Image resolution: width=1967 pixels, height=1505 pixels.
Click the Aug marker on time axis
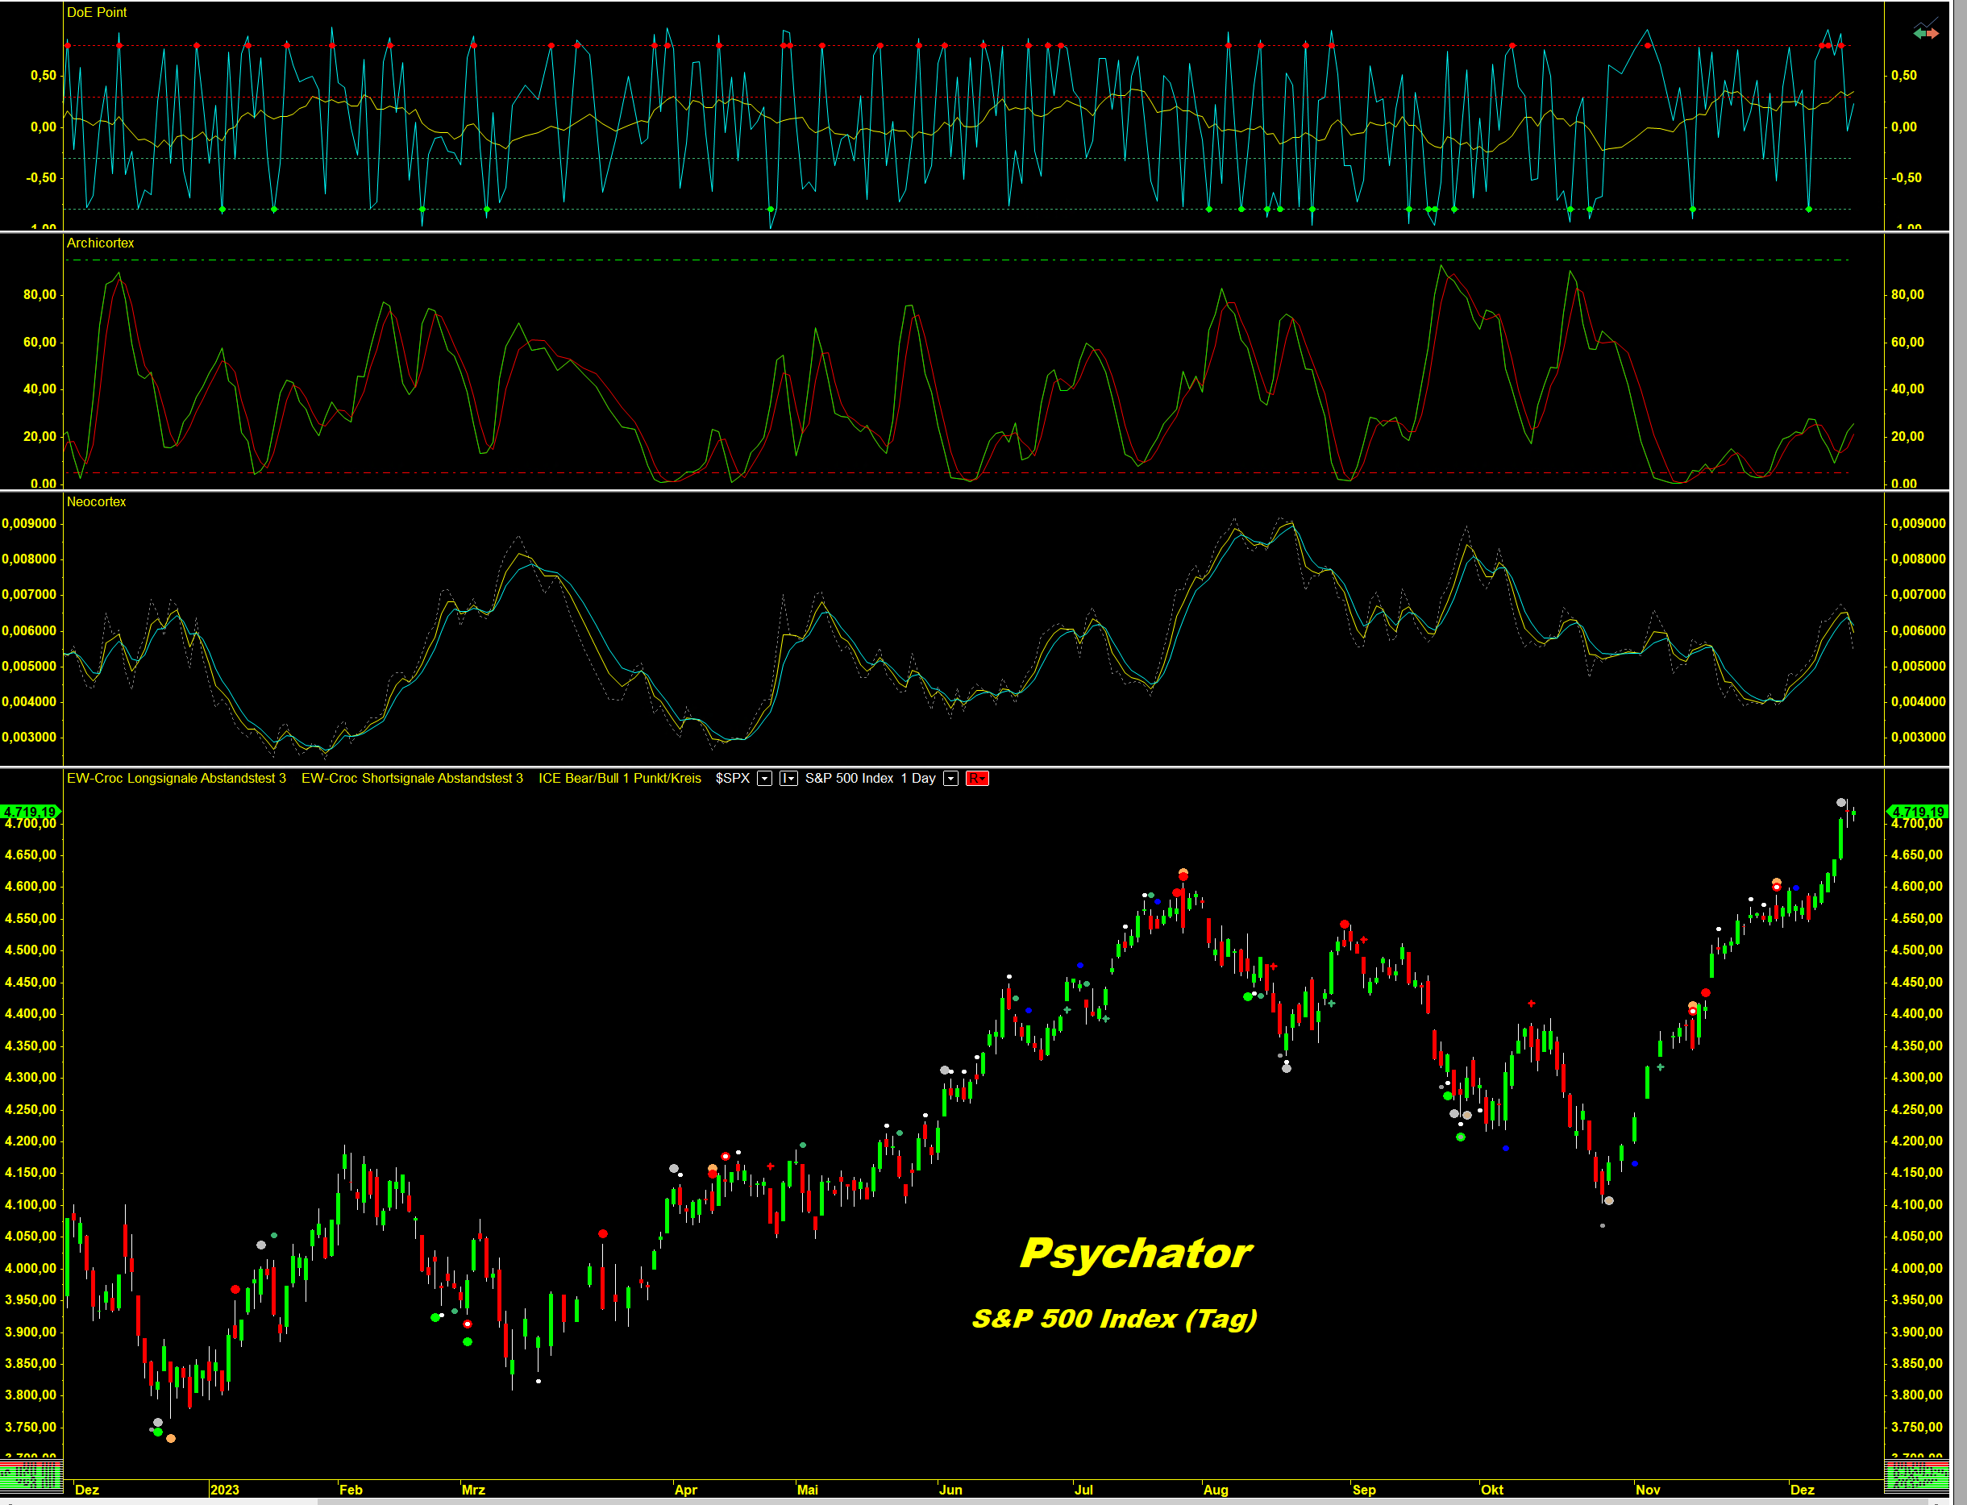coord(1216,1490)
